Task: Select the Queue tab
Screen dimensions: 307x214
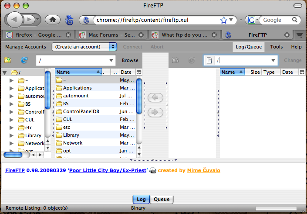Action: point(162,199)
